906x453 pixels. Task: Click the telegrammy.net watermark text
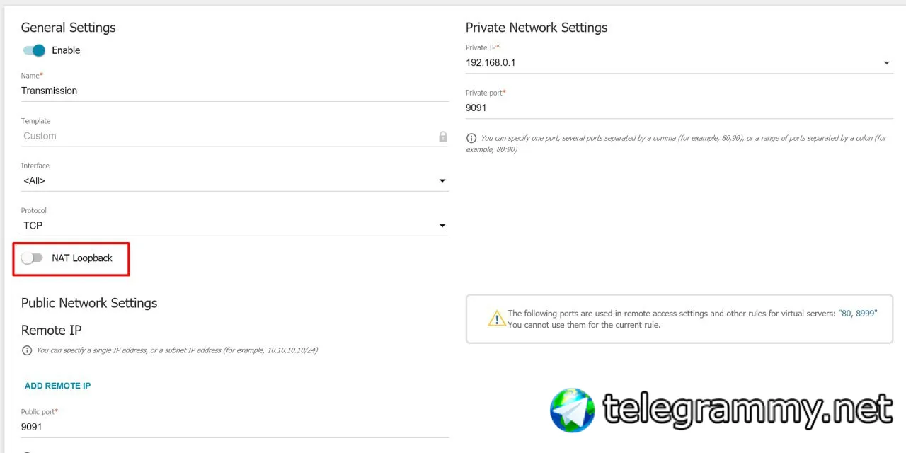tap(747, 411)
